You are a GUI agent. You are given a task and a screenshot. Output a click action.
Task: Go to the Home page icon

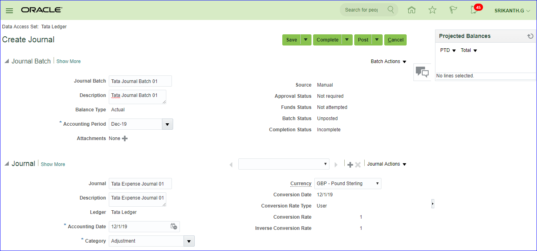(411, 10)
